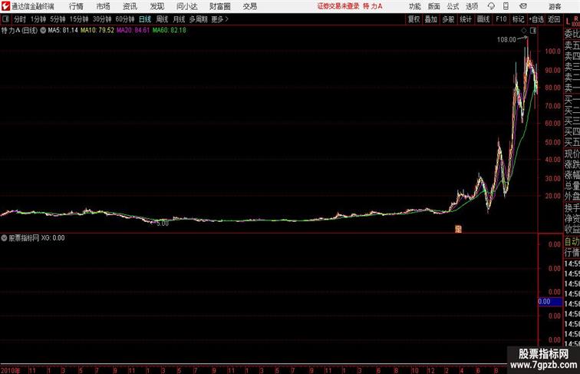Screen dimensions: 580x374
Task: Switch to 60分钟 period tab
Action: 124,19
